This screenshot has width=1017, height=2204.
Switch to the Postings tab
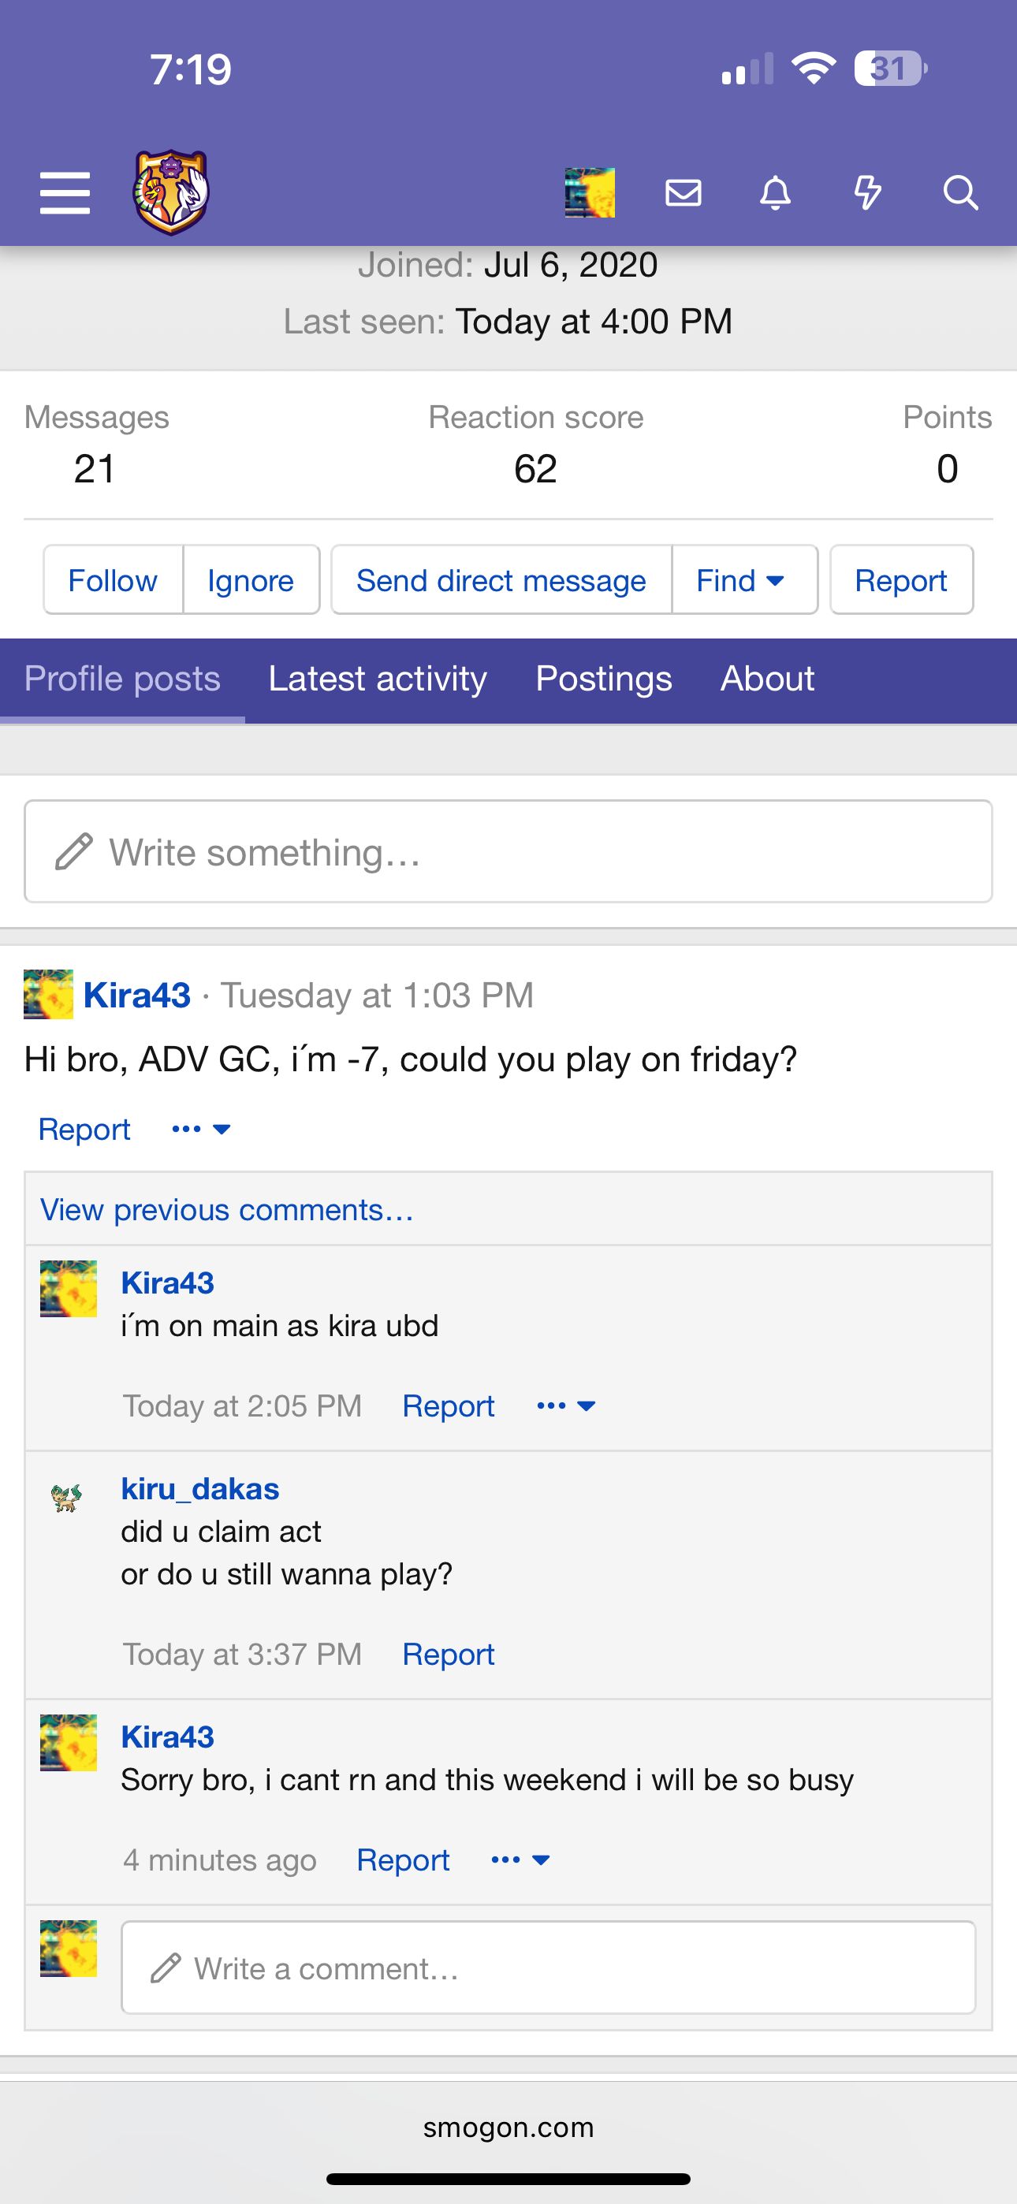point(604,679)
